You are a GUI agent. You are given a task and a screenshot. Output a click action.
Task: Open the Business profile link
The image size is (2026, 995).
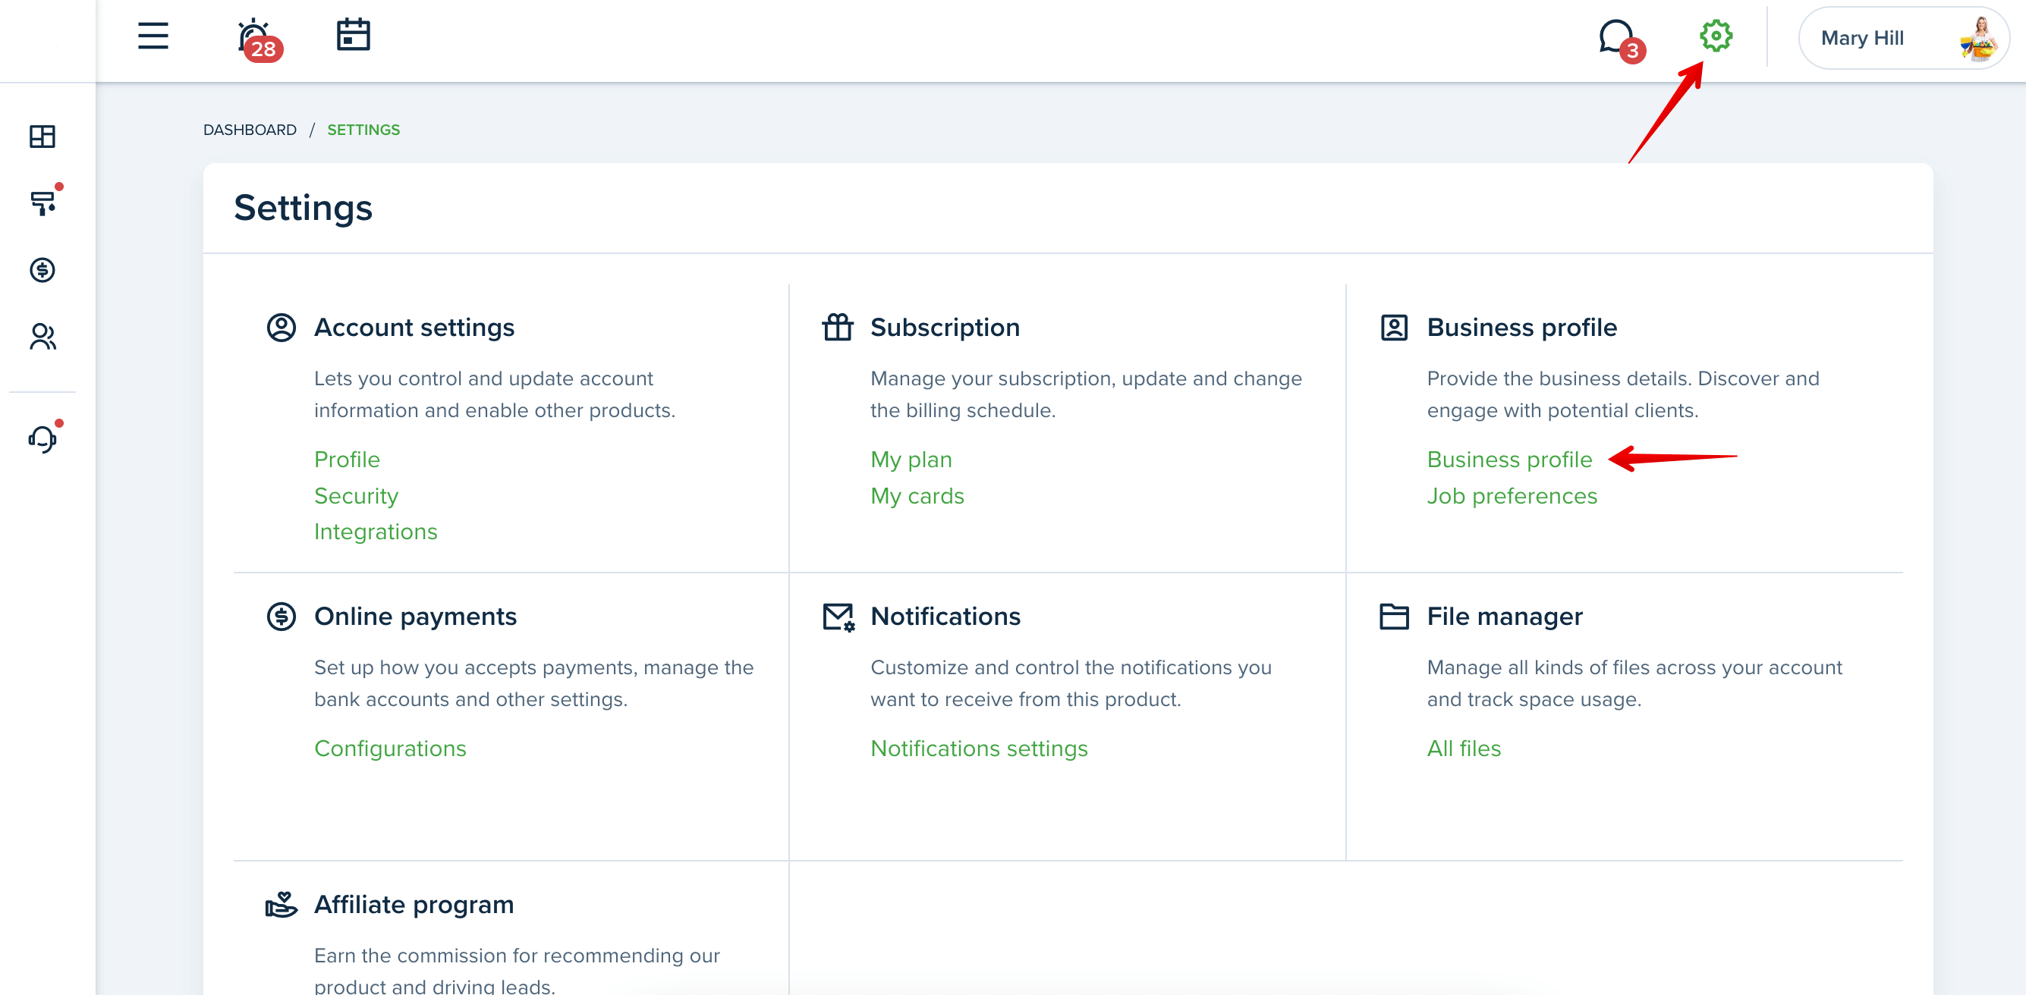1509,459
